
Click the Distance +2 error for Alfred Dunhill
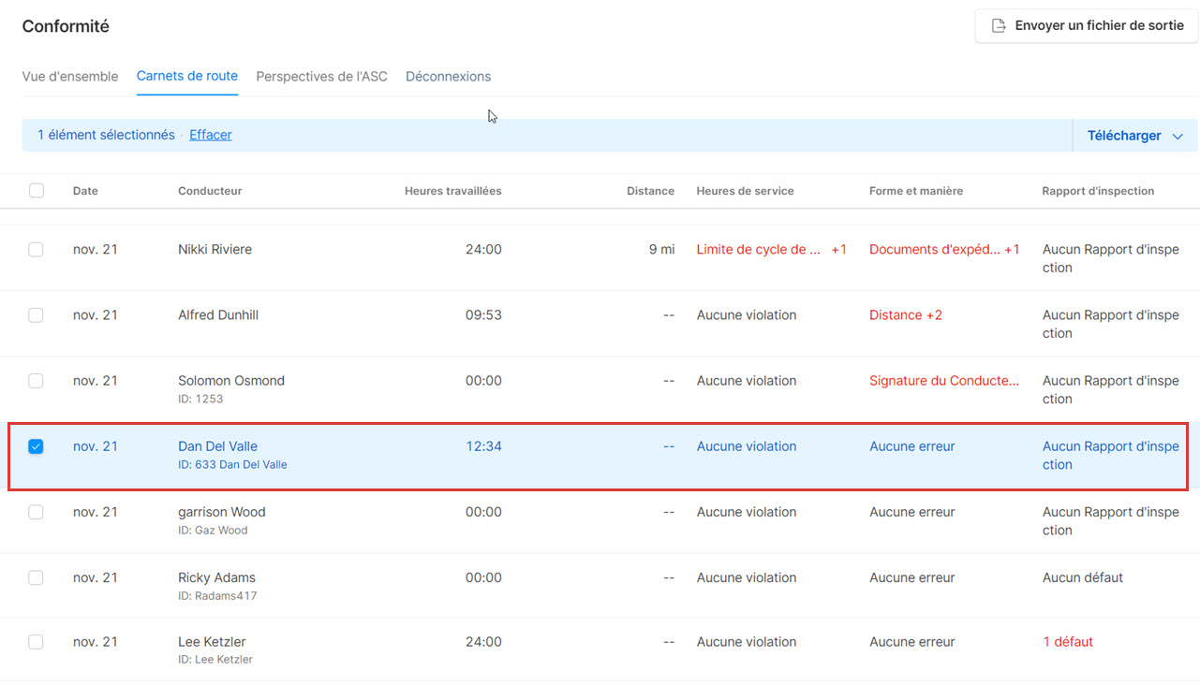pos(906,315)
